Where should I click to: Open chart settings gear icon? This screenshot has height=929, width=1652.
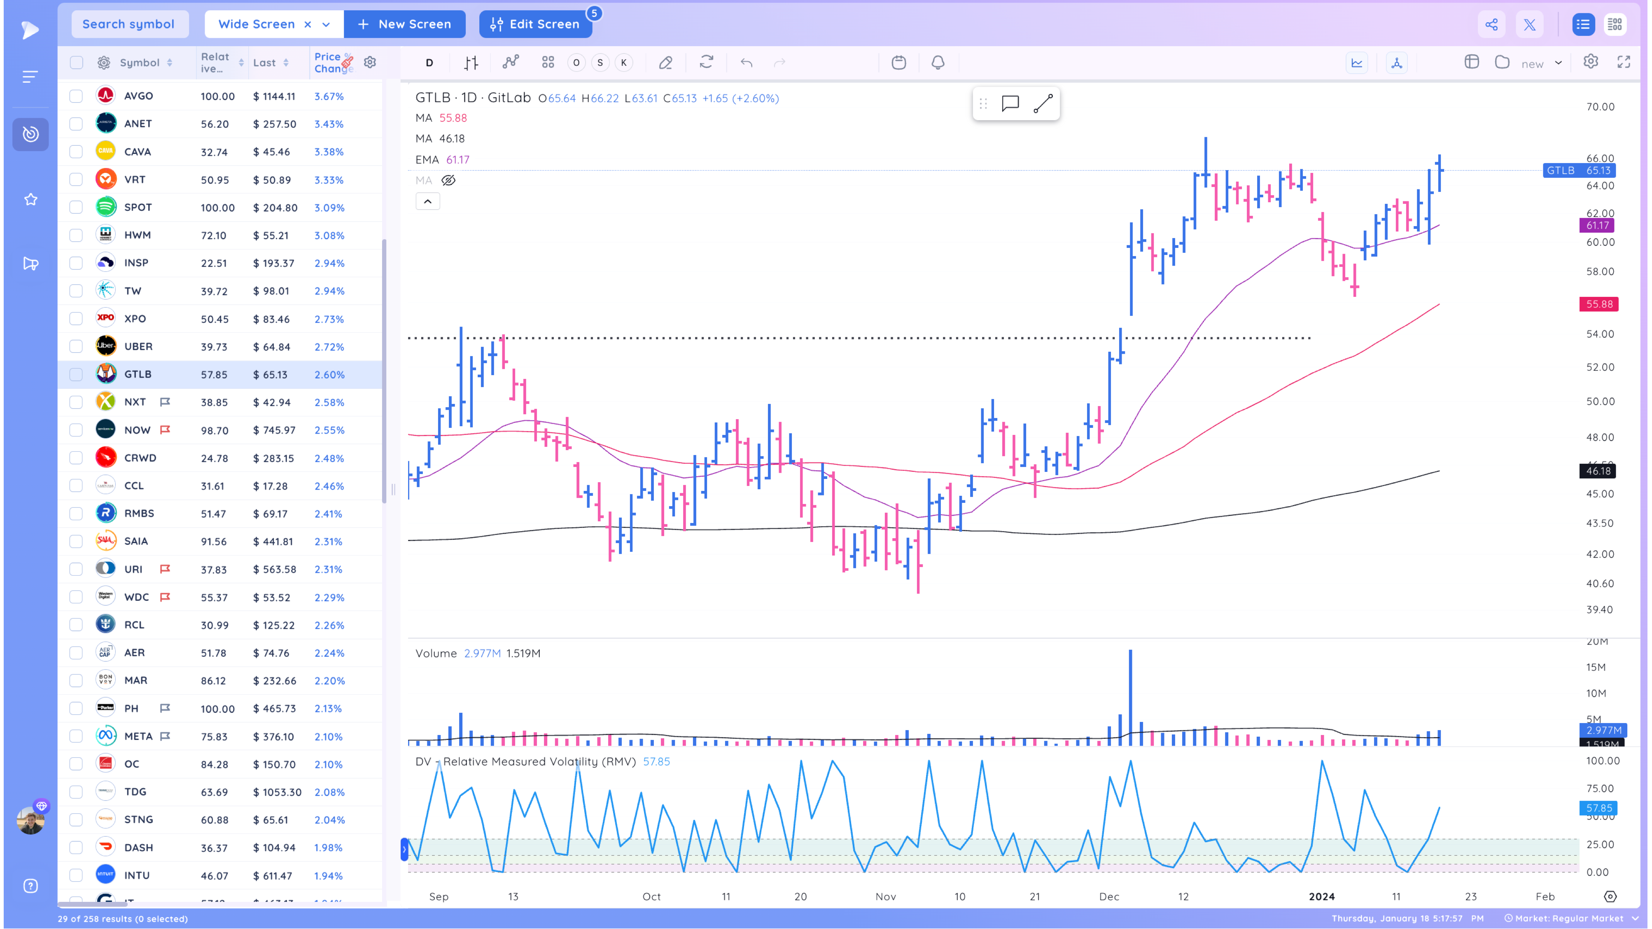point(1590,61)
